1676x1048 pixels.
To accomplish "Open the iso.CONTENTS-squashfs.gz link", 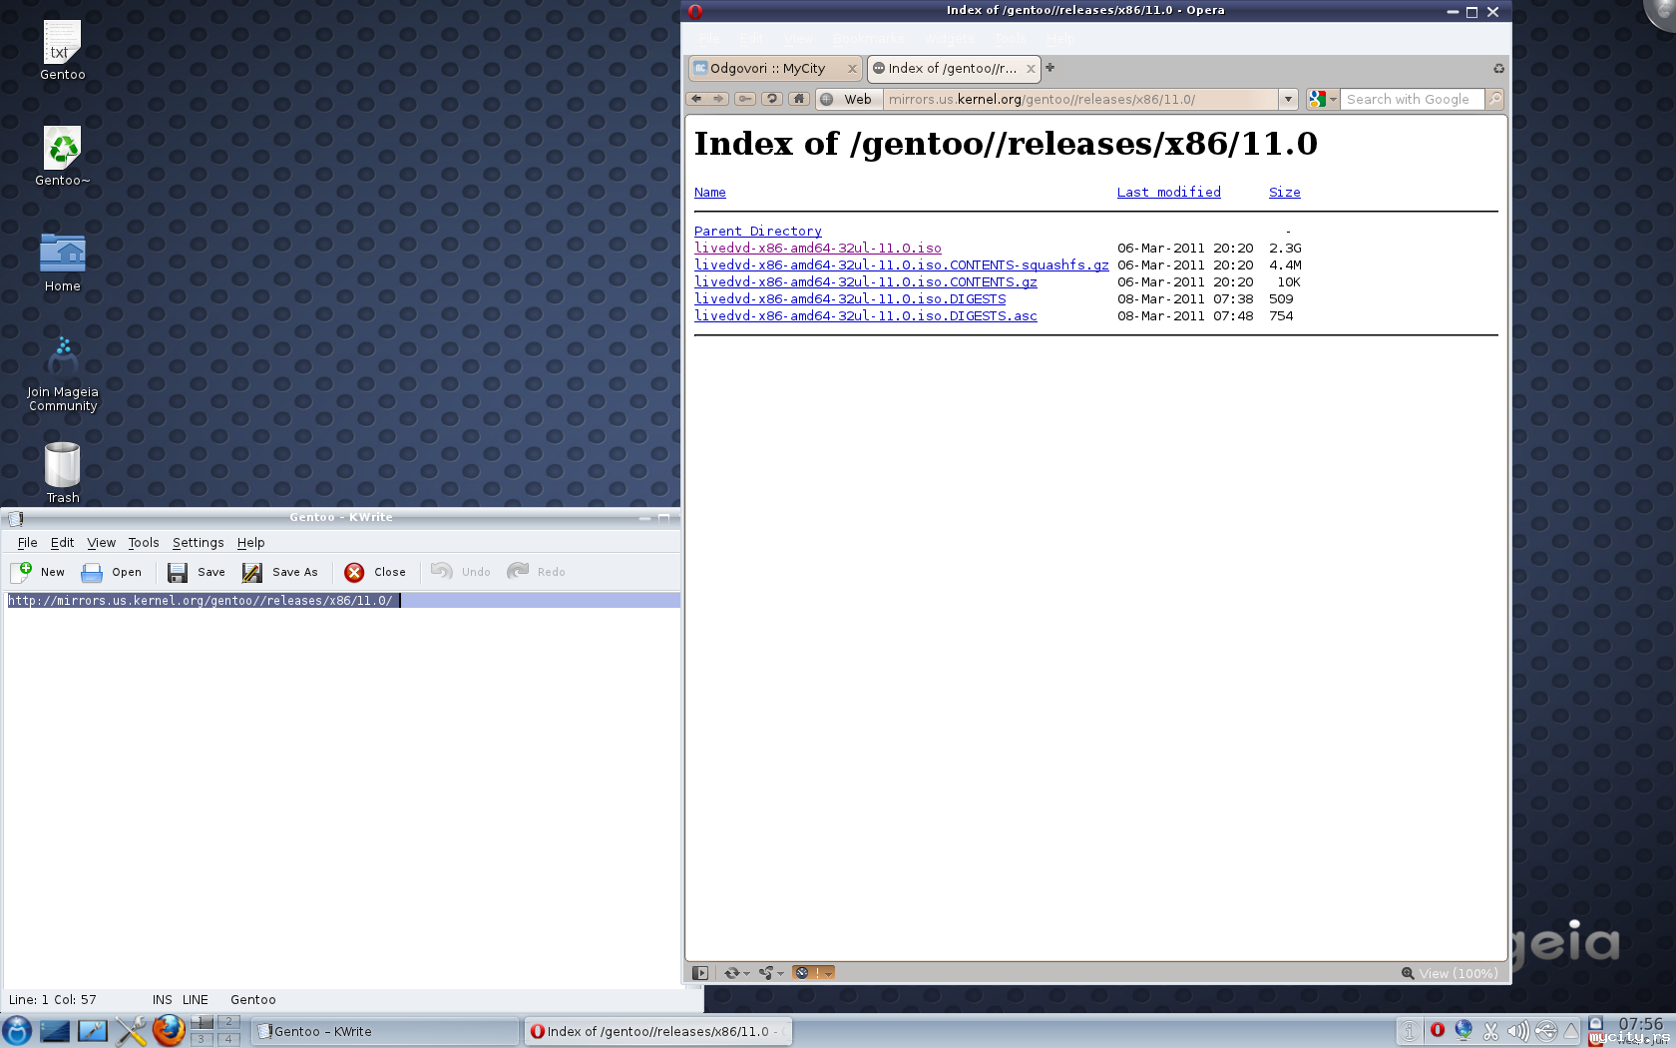I will [x=902, y=265].
